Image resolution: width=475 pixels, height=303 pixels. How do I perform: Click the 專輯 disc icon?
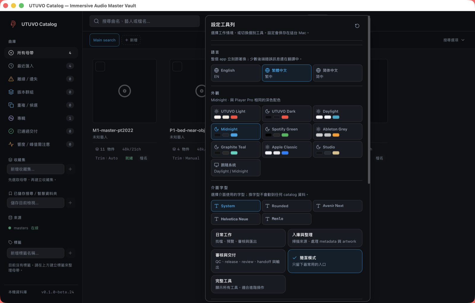tap(11, 118)
